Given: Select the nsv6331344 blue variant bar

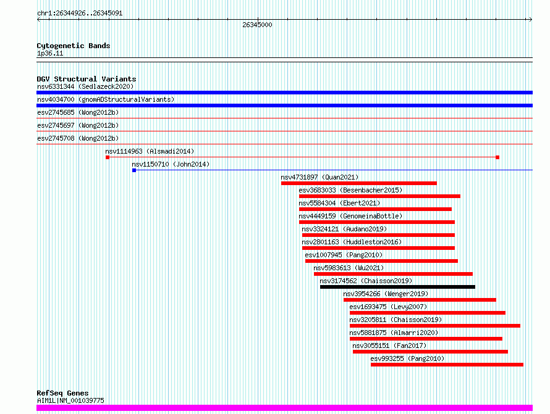Looking at the screenshot, I should pyautogui.click(x=284, y=93).
